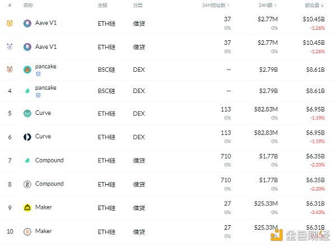This screenshot has width=336, height=247.
Task: Click the yellow Maker logo in row nine
Action: pyautogui.click(x=27, y=208)
